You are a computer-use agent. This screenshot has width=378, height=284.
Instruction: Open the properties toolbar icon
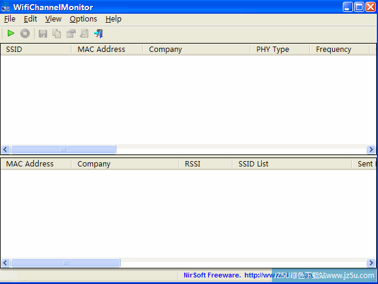pyautogui.click(x=71, y=34)
